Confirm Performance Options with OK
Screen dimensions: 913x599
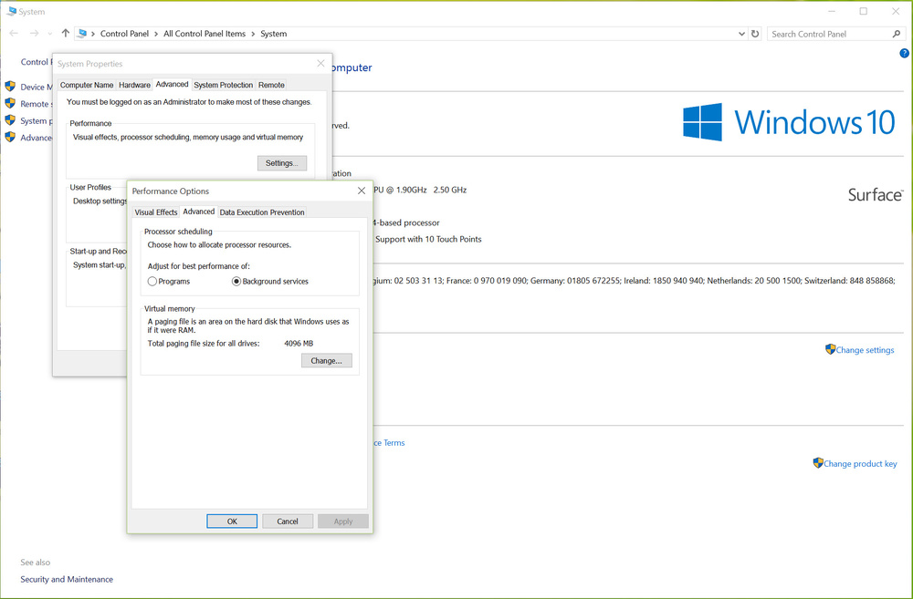pos(232,522)
